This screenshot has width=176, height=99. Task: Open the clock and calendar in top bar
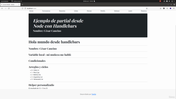[x=88, y=1]
